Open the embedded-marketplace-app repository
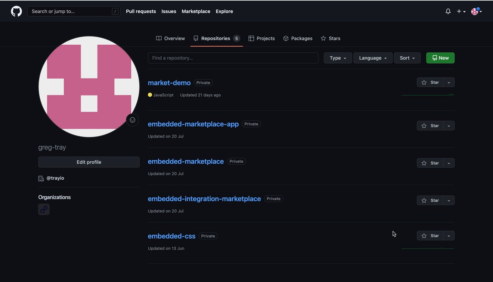 193,124
